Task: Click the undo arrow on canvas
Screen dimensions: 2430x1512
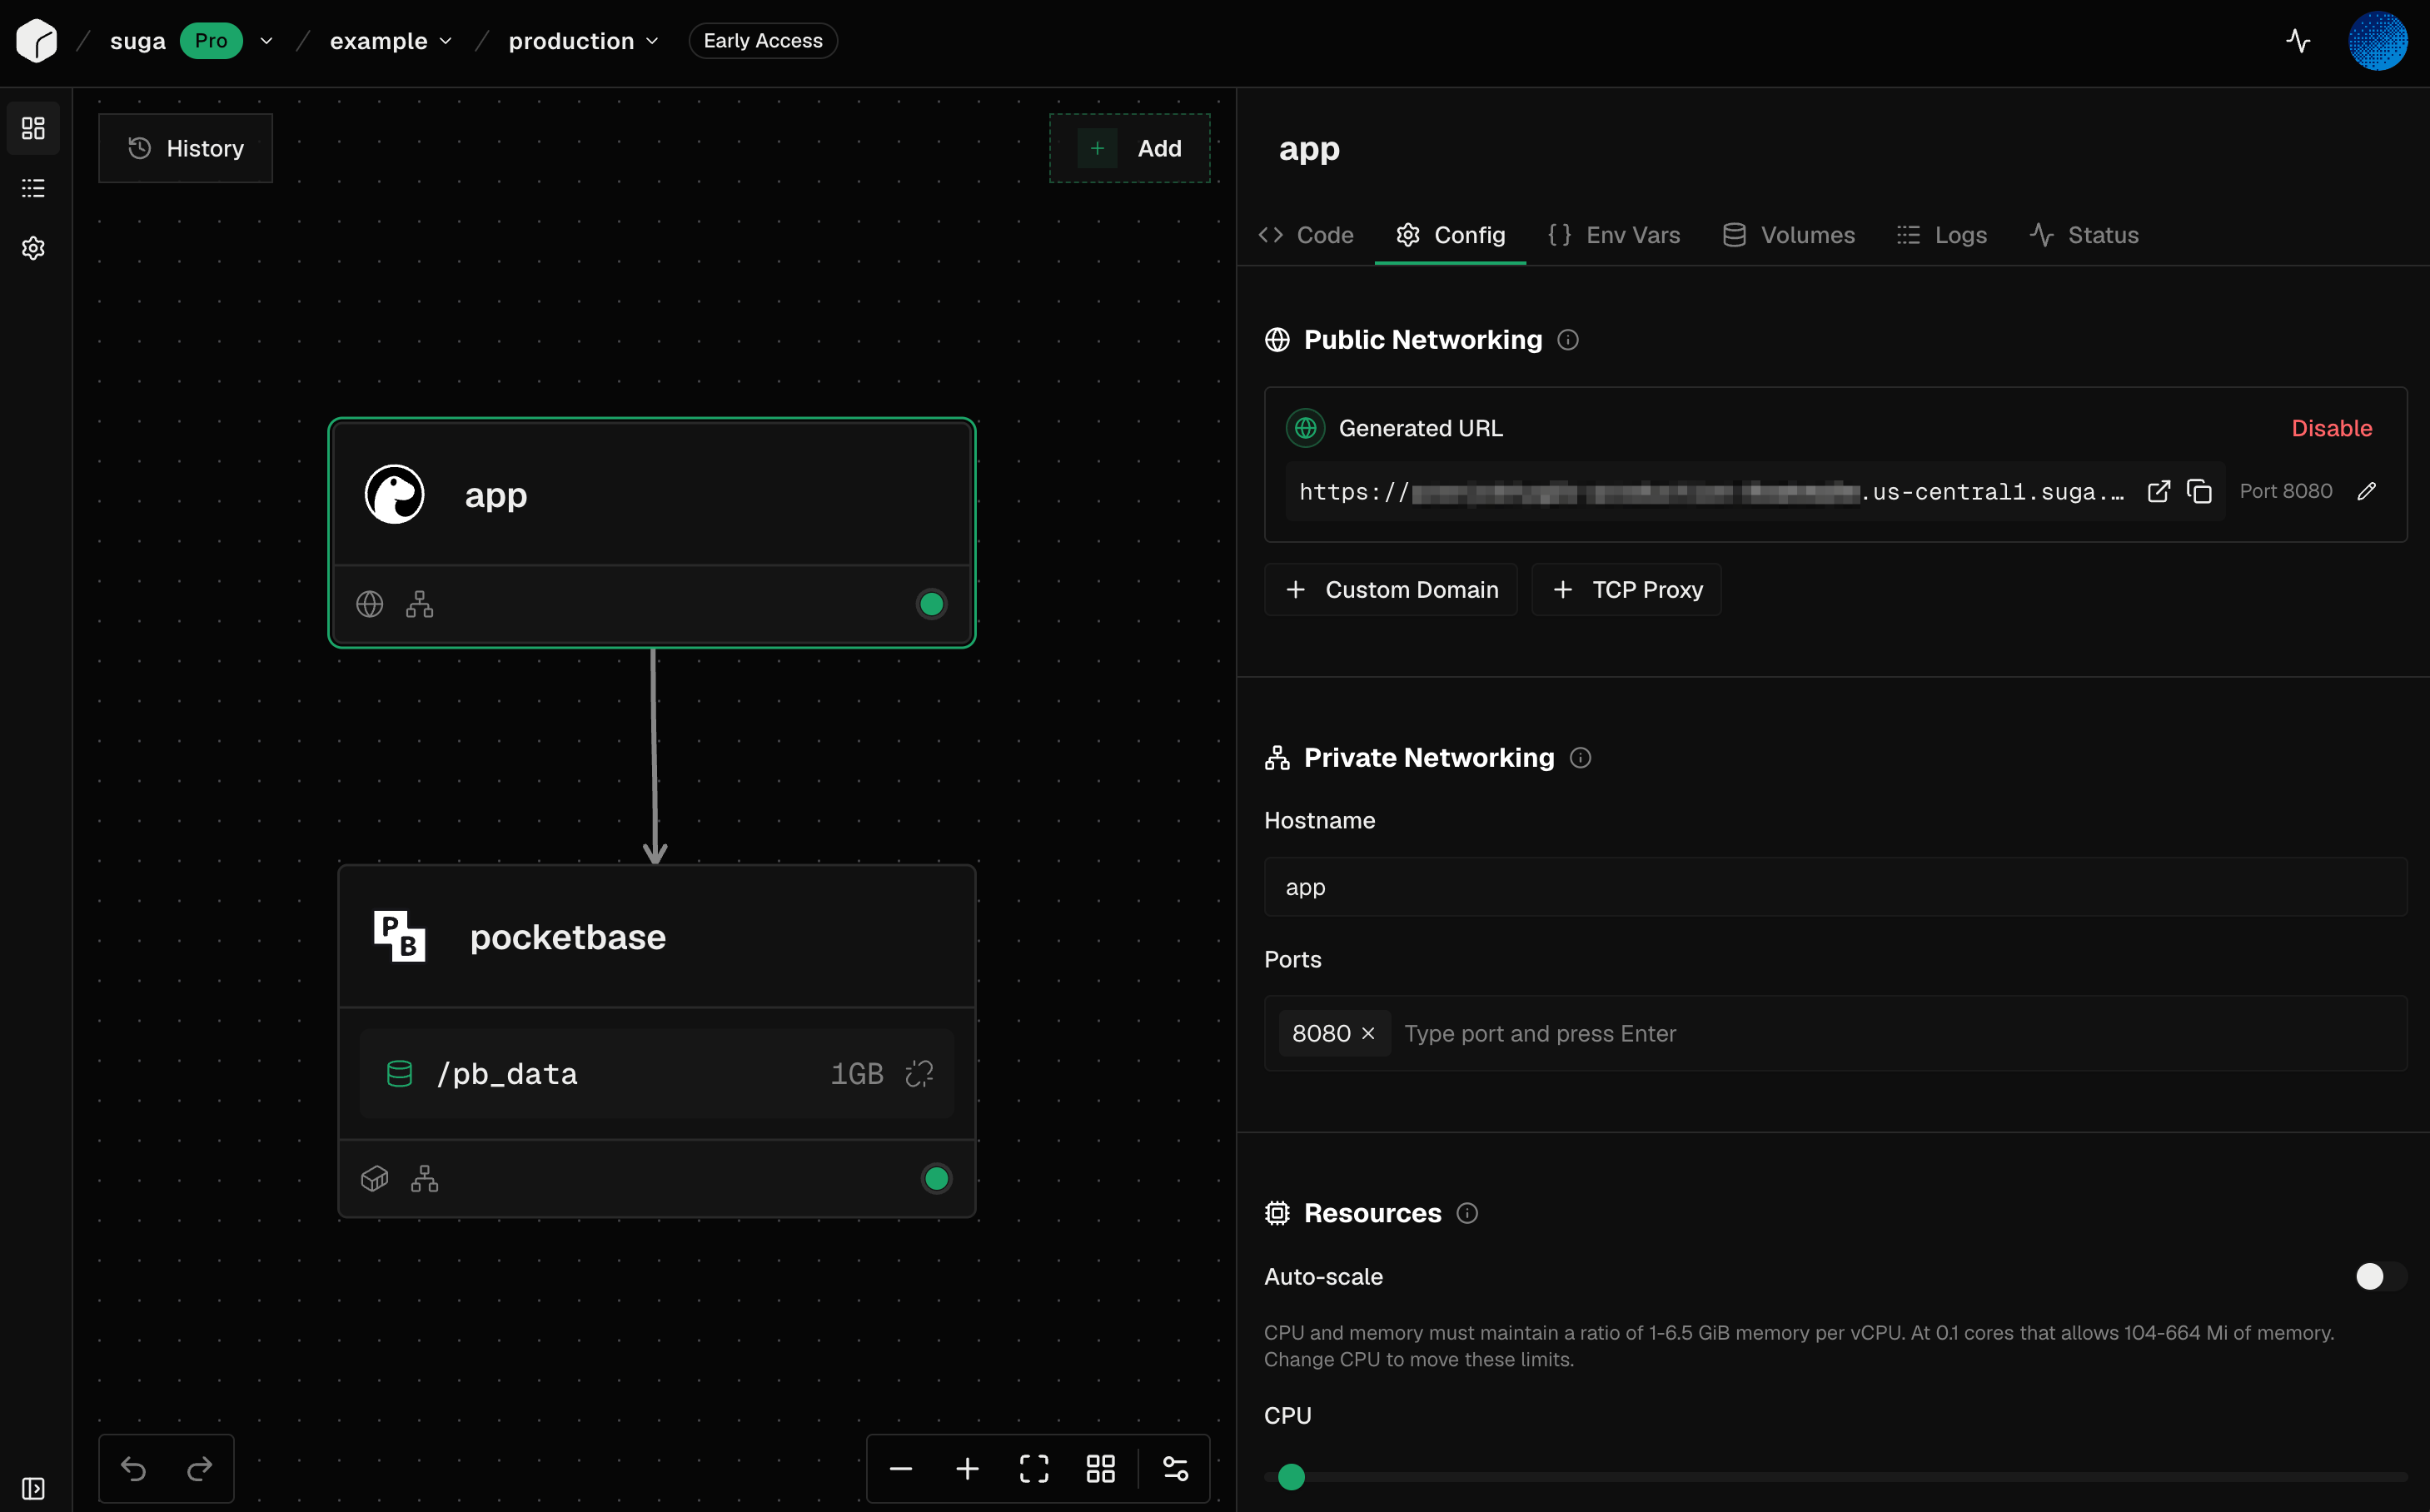Action: (134, 1468)
